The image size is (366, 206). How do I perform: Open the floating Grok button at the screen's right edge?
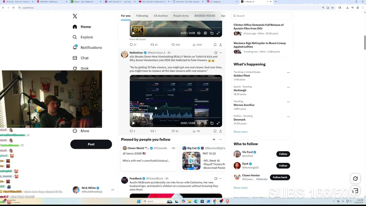tap(355, 179)
